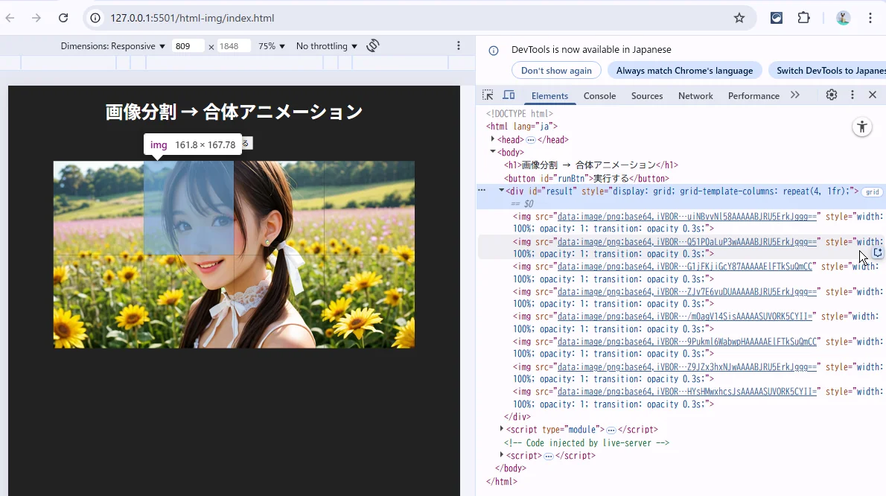This screenshot has width=886, height=496.
Task: Bookmark this page with the star icon
Action: [x=739, y=18]
